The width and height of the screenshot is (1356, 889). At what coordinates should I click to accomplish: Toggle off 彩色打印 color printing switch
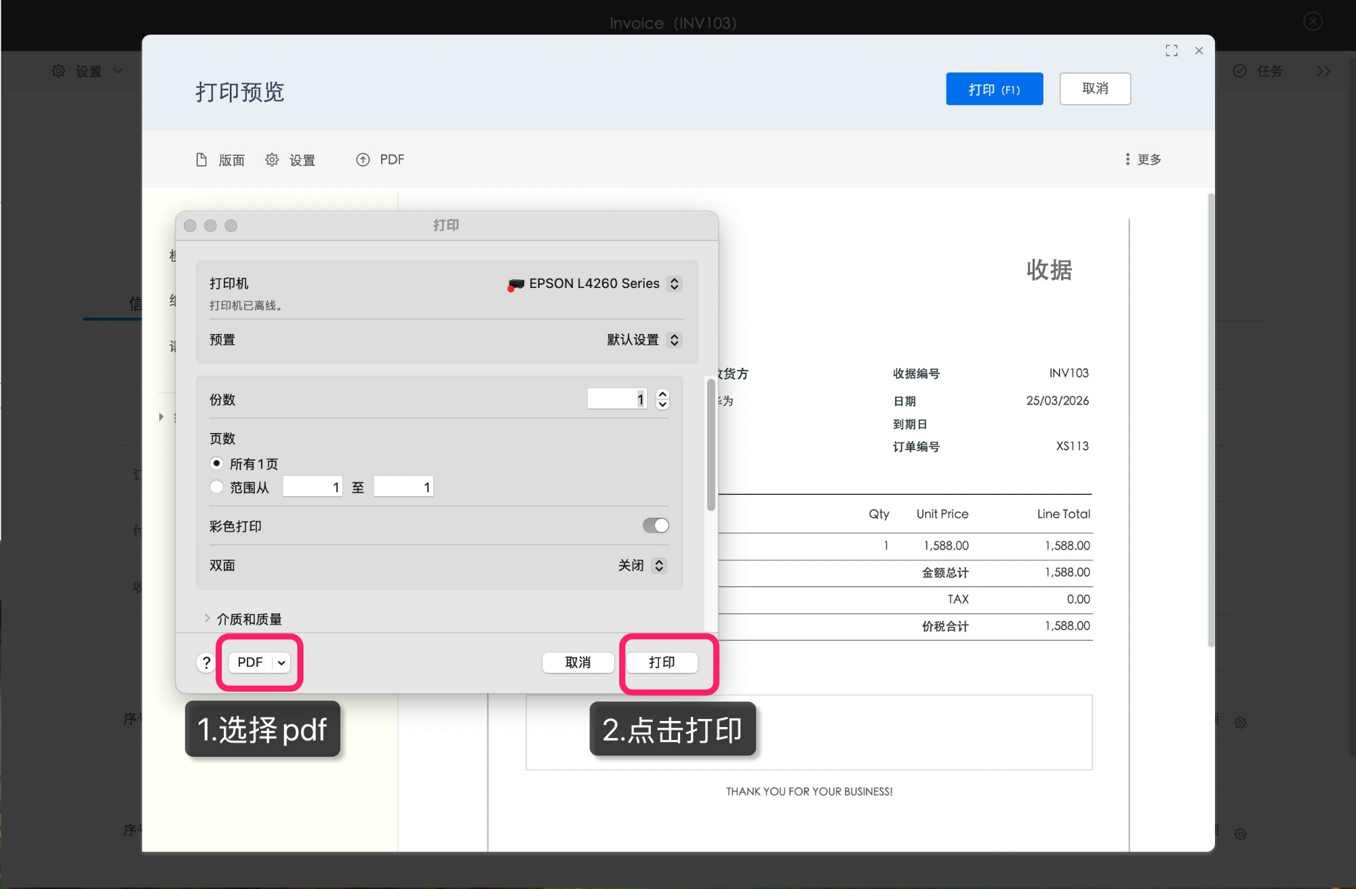point(654,525)
